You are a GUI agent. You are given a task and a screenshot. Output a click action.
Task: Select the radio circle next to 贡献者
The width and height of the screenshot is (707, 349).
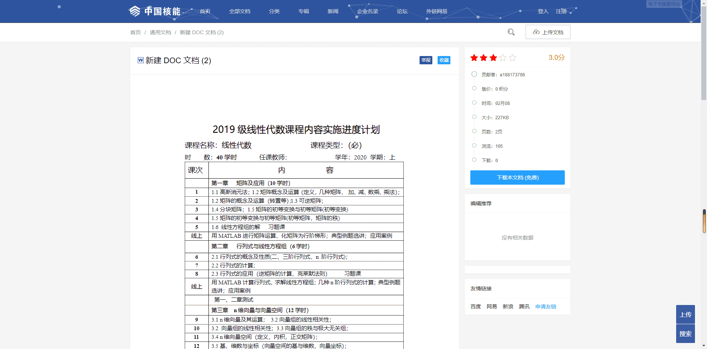(474, 74)
